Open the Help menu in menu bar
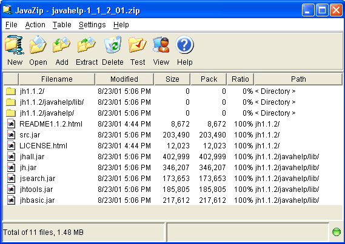 coord(121,25)
